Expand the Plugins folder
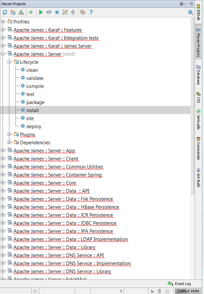The height and width of the screenshot is (294, 204). coord(9,134)
